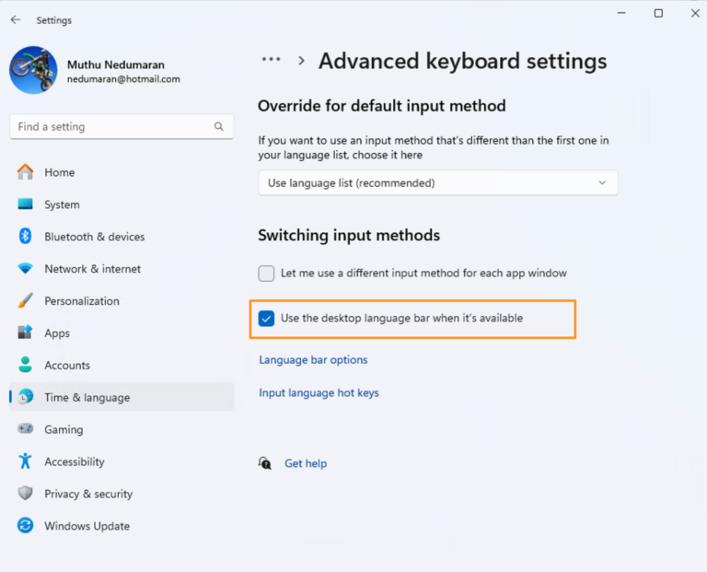This screenshot has width=707, height=572.
Task: Click the Find a setting search field
Action: pos(110,127)
